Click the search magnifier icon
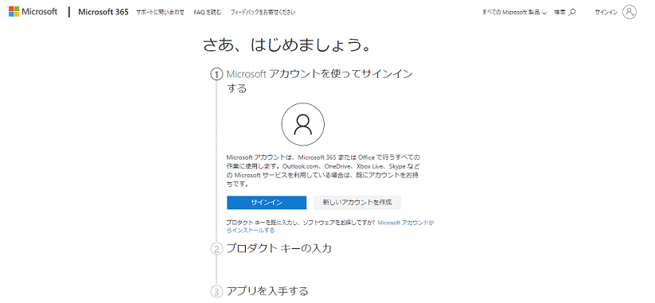 [x=572, y=13]
